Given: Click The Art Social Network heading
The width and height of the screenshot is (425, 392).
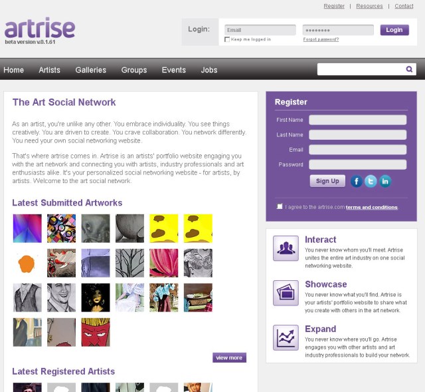Looking at the screenshot, I should pyautogui.click(x=64, y=102).
